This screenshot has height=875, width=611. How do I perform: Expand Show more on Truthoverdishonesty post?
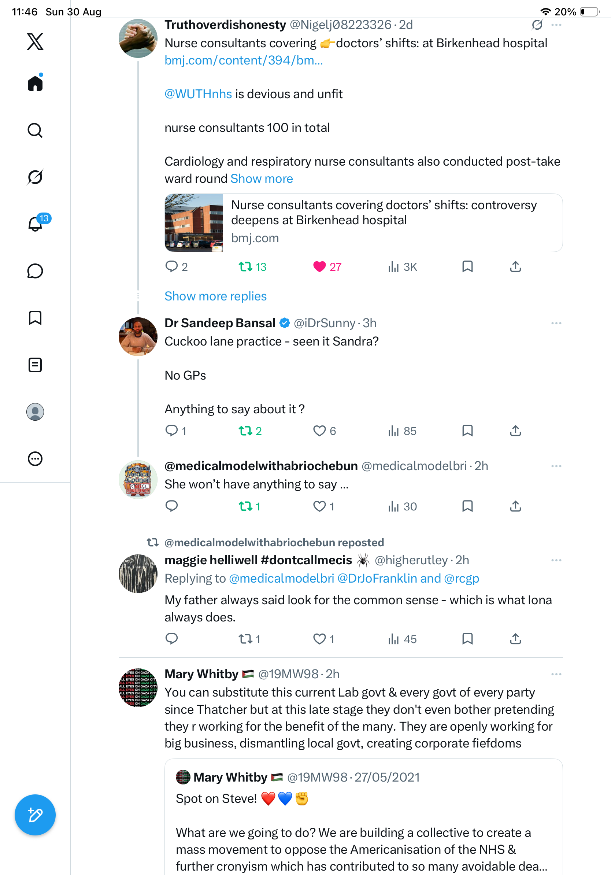pos(262,179)
